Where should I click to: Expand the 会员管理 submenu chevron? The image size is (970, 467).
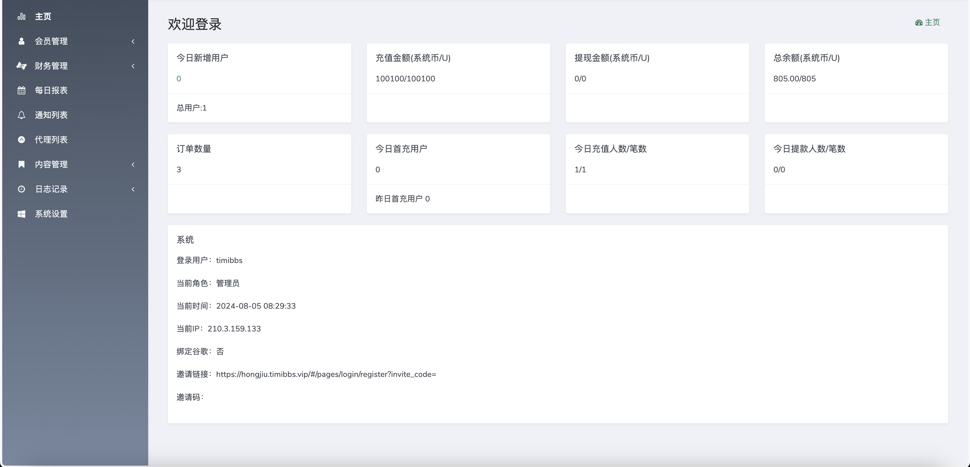click(133, 41)
